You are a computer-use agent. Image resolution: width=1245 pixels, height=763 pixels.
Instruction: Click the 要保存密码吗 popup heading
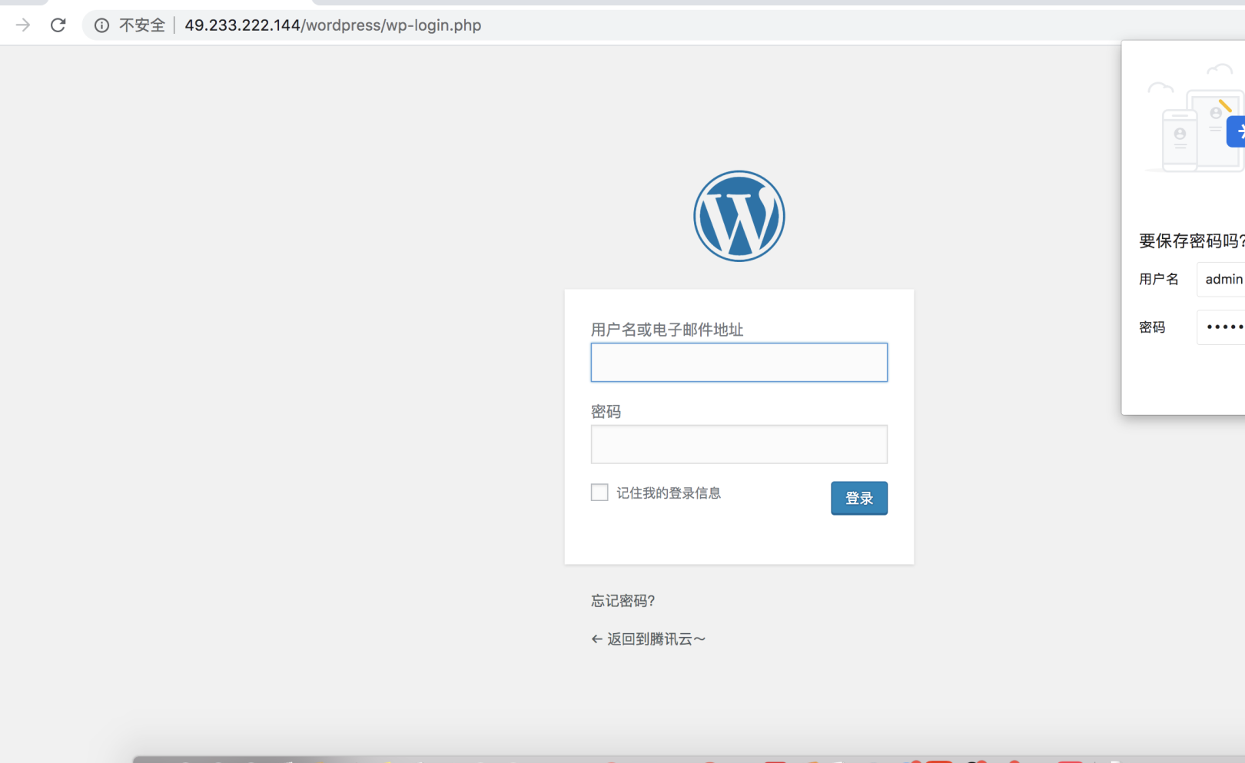click(x=1192, y=241)
